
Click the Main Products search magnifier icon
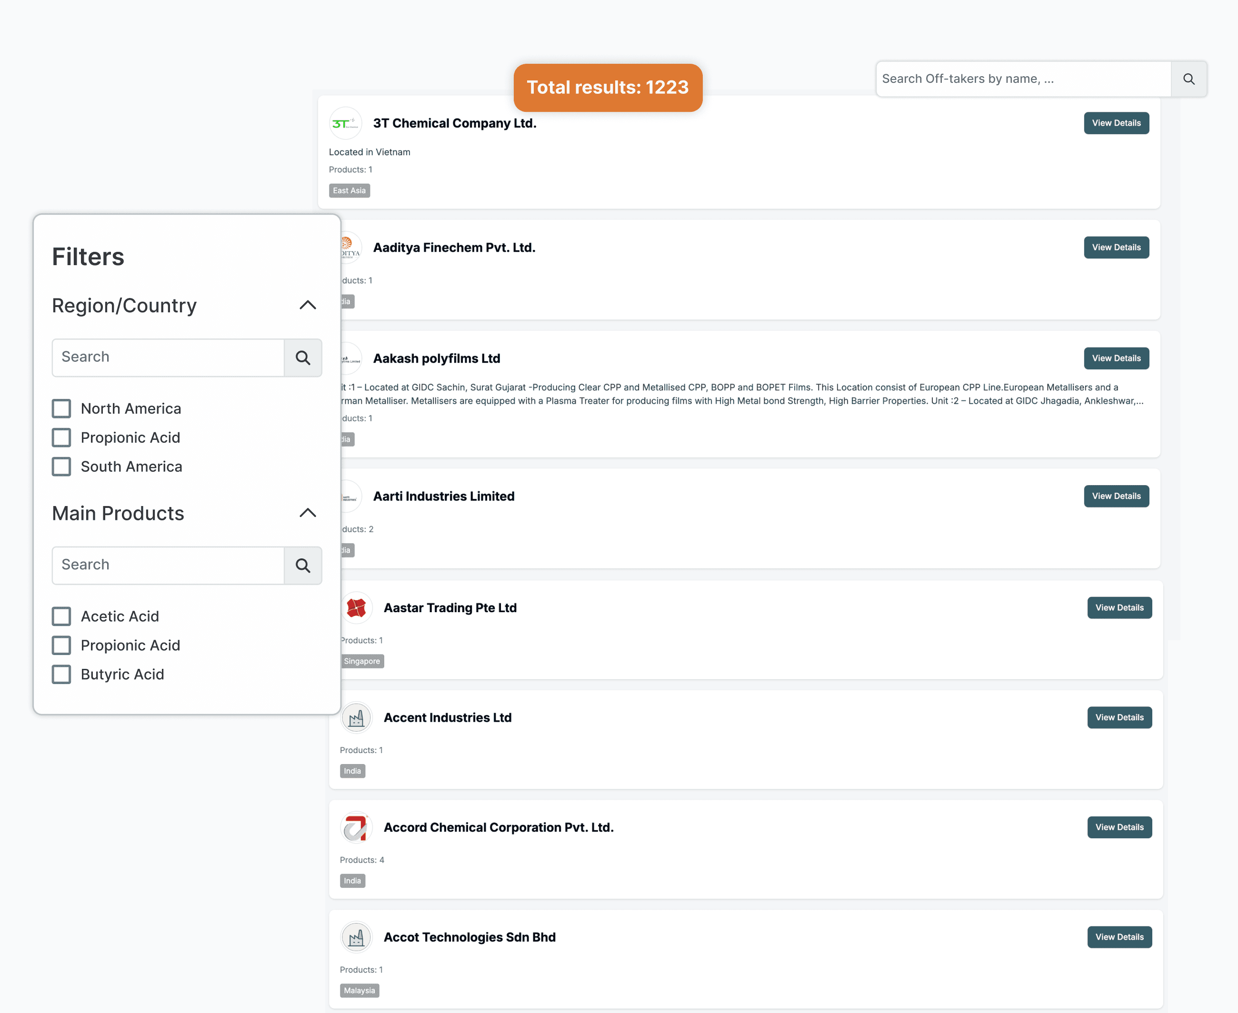click(302, 566)
